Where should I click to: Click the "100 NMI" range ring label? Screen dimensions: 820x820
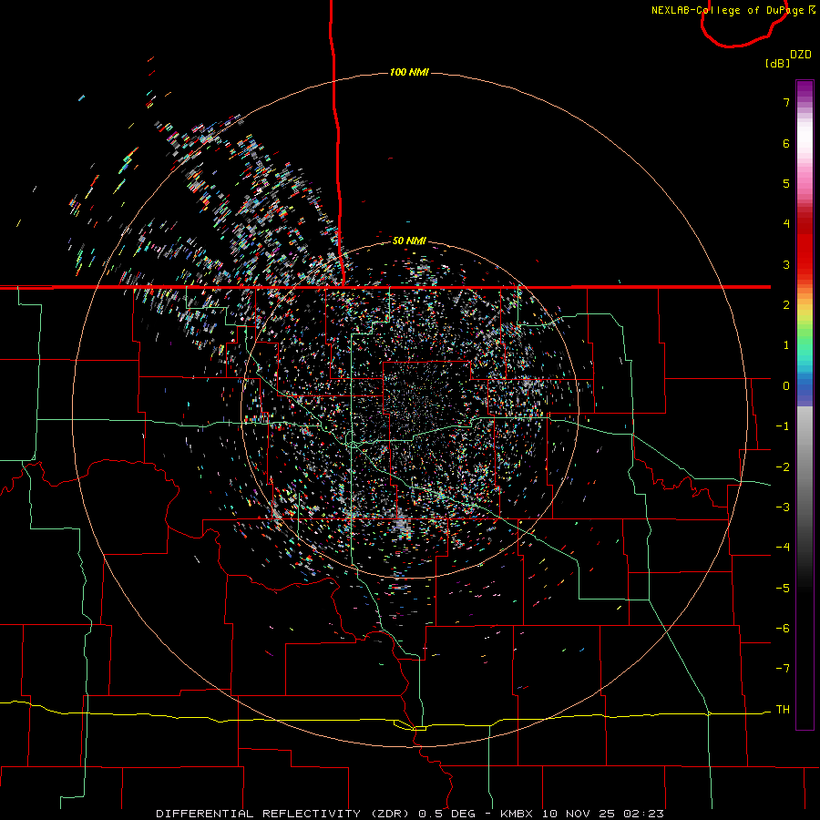409,72
